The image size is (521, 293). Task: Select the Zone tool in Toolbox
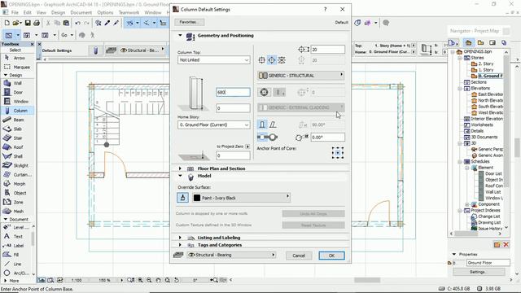pos(17,202)
